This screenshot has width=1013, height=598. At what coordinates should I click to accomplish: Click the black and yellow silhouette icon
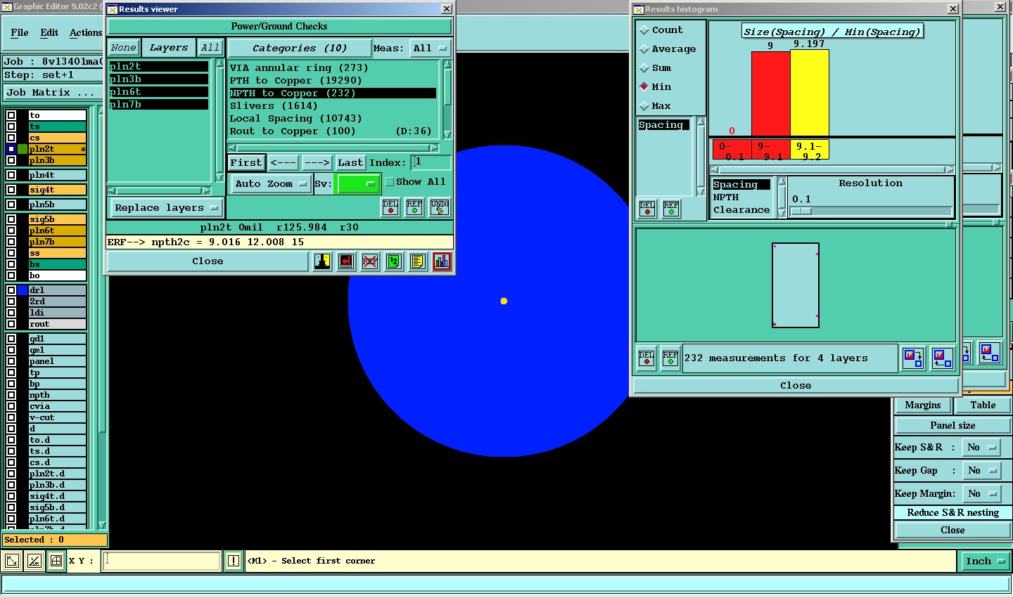322,261
